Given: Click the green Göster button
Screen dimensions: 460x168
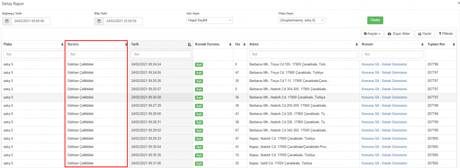Looking at the screenshot, I should (x=375, y=20).
